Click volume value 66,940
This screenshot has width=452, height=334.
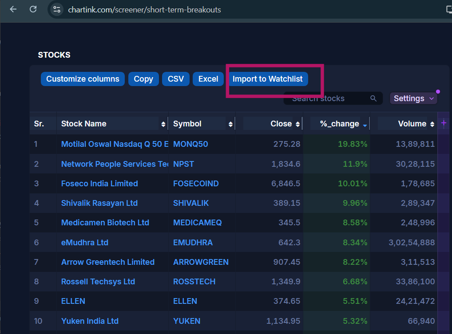click(421, 321)
